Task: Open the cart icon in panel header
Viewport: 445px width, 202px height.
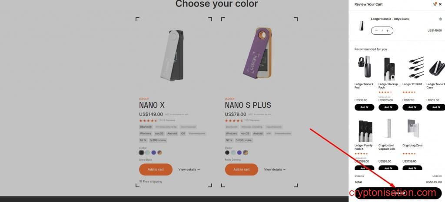Action: coord(435,4)
